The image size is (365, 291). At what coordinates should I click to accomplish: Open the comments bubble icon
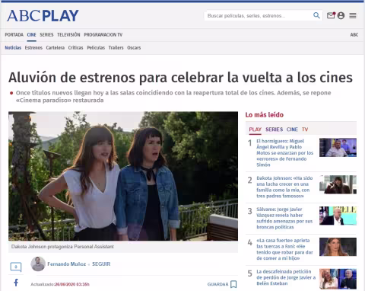point(16,267)
